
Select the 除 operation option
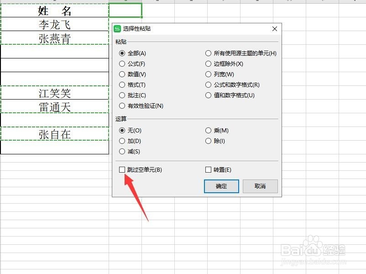[209, 141]
